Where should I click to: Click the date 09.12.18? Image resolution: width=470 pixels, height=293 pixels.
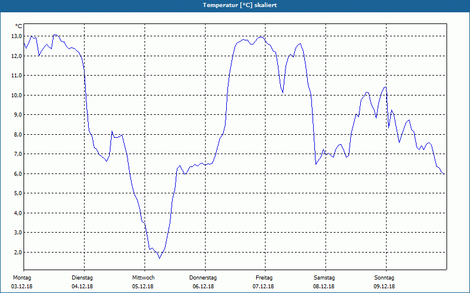coord(384,287)
